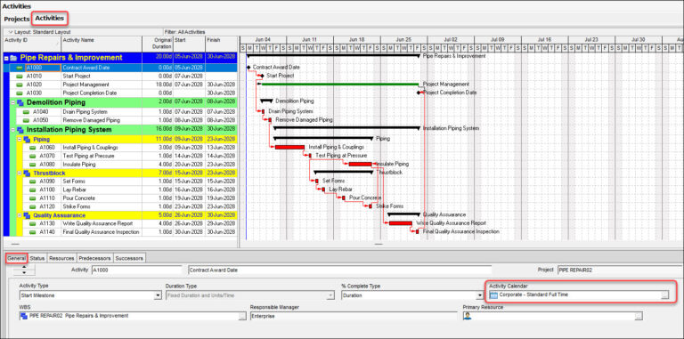Click the Activity Calendar browse button
Viewport: 684px width, 339px height.
pos(664,295)
